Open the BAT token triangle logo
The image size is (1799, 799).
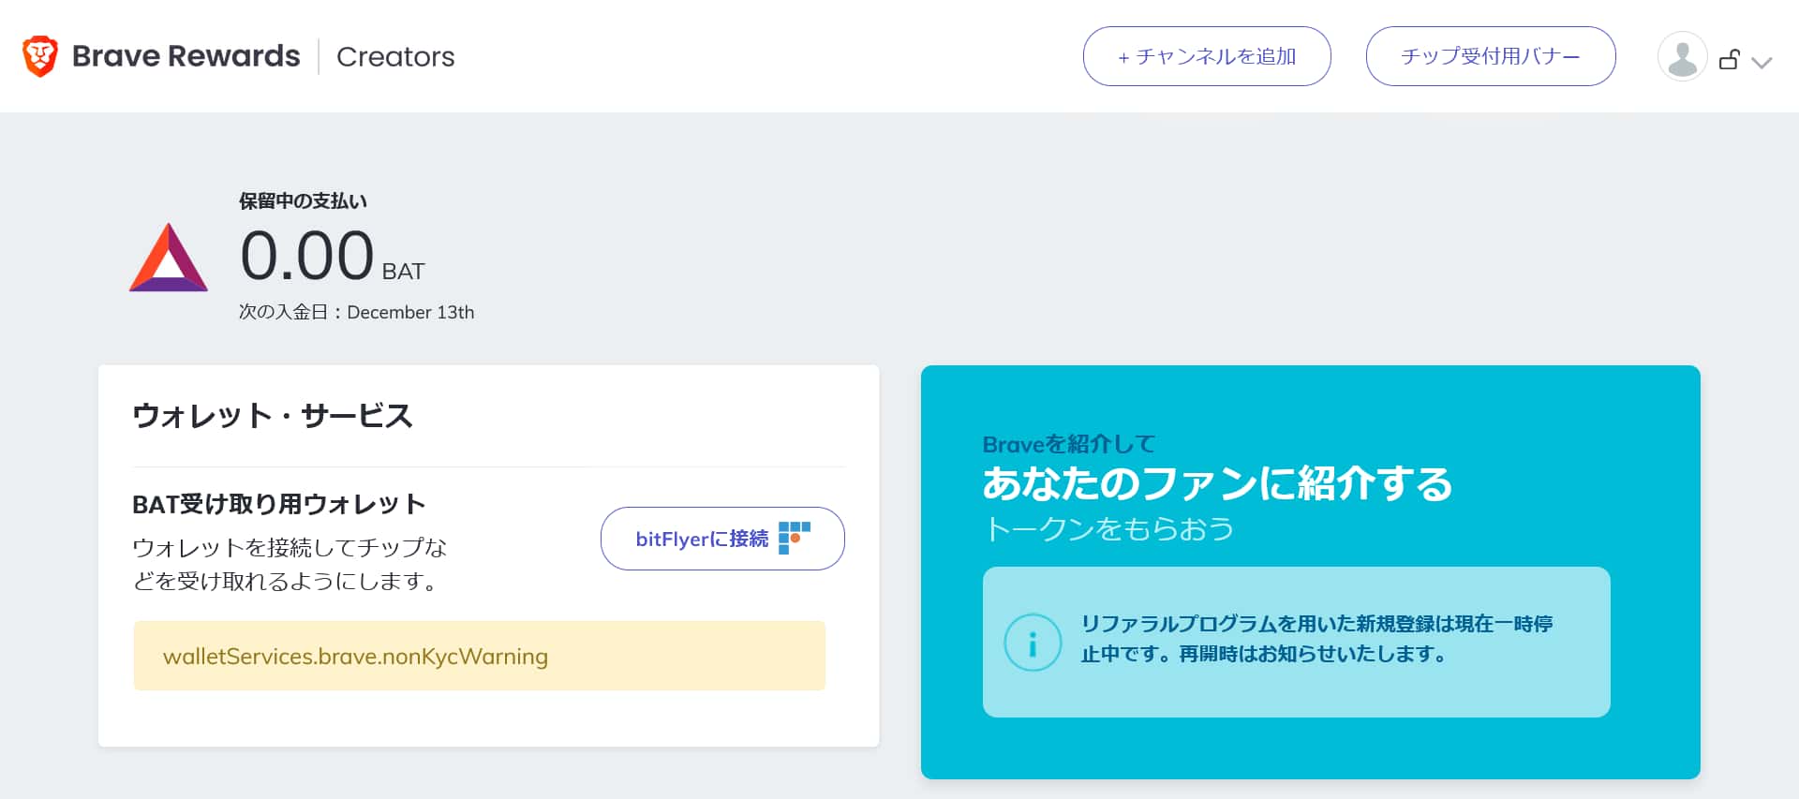[x=168, y=259]
